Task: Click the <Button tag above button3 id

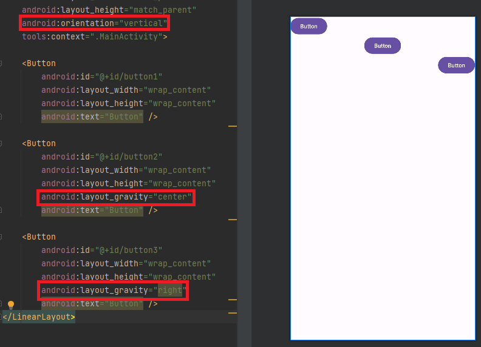Action: click(x=39, y=237)
